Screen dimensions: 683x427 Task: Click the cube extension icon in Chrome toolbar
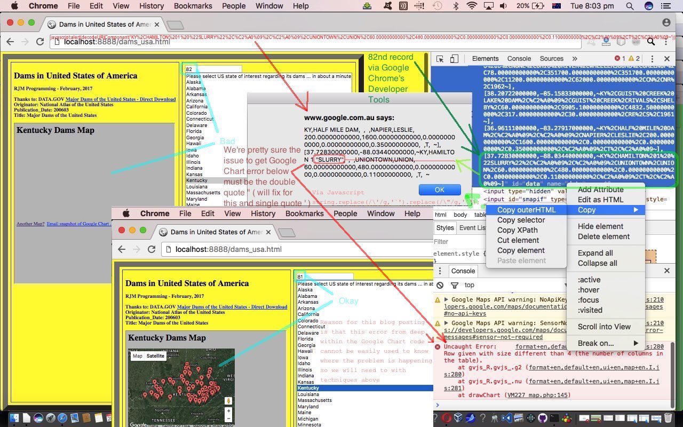click(x=621, y=42)
